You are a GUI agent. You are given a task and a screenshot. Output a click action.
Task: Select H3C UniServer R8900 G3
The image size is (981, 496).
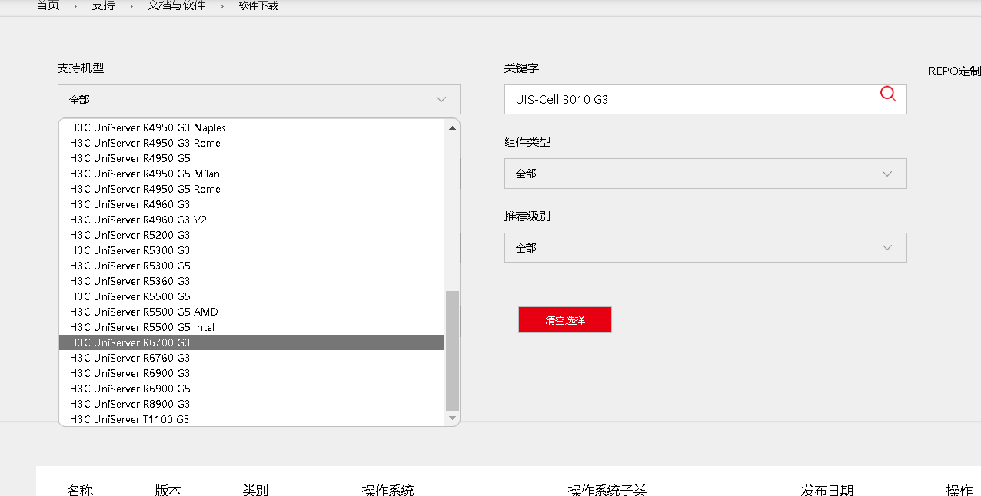[251, 404]
